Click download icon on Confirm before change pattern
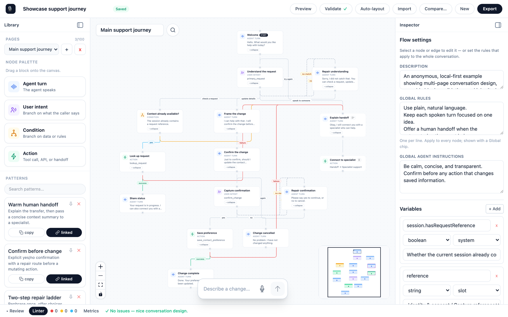This screenshot has width=508, height=317. (71, 250)
